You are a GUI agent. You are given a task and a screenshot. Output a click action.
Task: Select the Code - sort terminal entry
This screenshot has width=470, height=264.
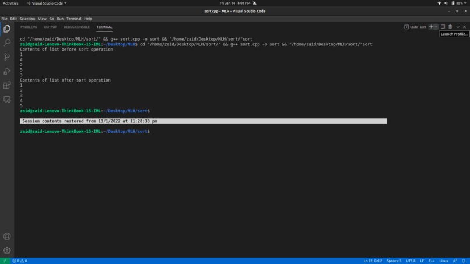coord(415,27)
